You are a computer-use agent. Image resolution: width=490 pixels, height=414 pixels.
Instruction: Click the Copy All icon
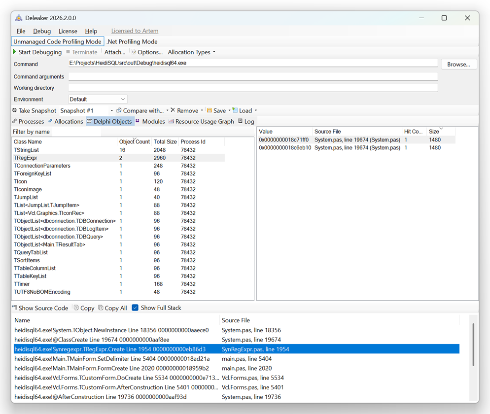[101, 308]
